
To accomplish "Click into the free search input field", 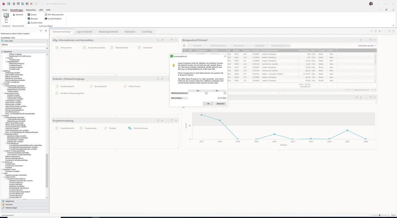I will click(24, 48).
